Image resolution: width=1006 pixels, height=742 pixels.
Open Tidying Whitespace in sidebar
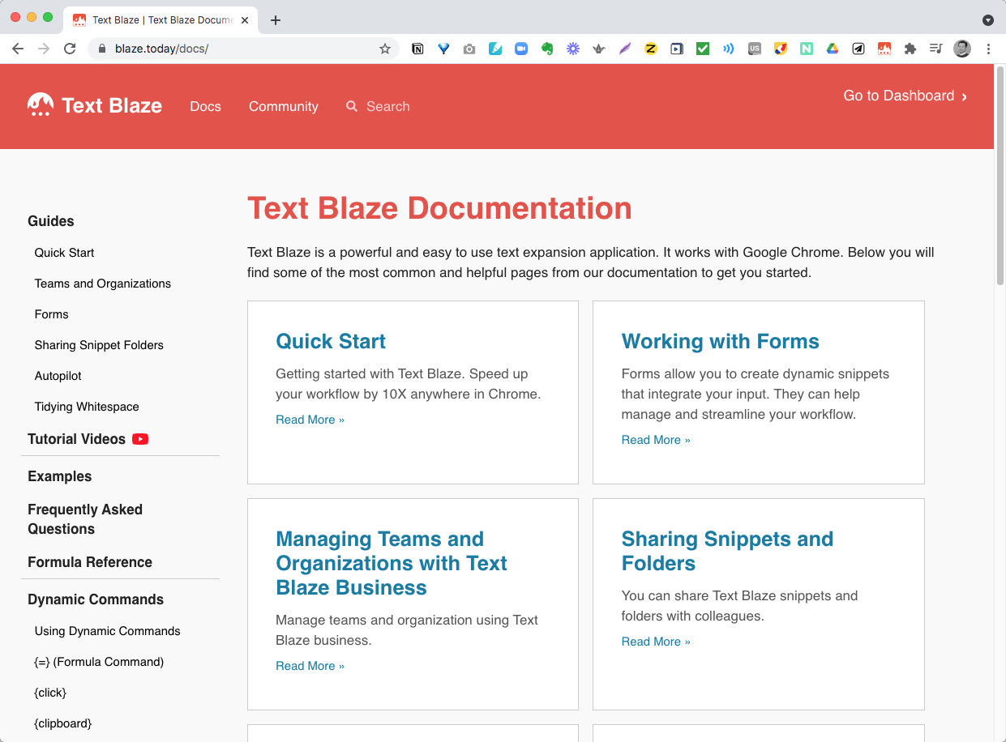point(87,407)
